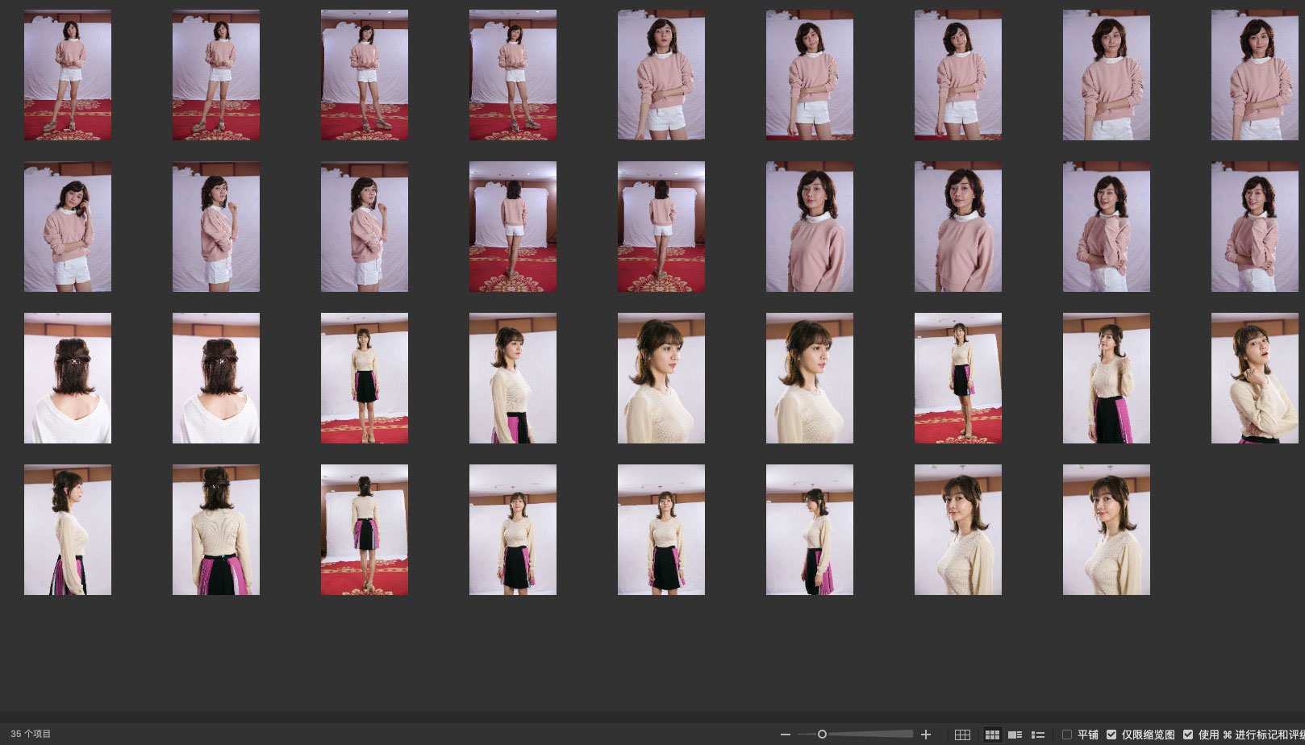Toggle the 使用 ⌘ 进行标记和评级 checkbox
Screen dimensions: 1305x745
(1188, 735)
